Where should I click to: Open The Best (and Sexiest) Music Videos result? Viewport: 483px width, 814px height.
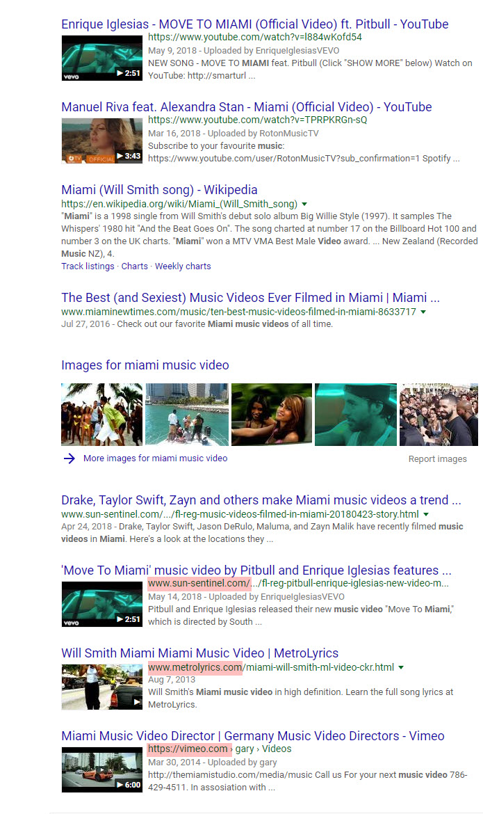click(251, 298)
